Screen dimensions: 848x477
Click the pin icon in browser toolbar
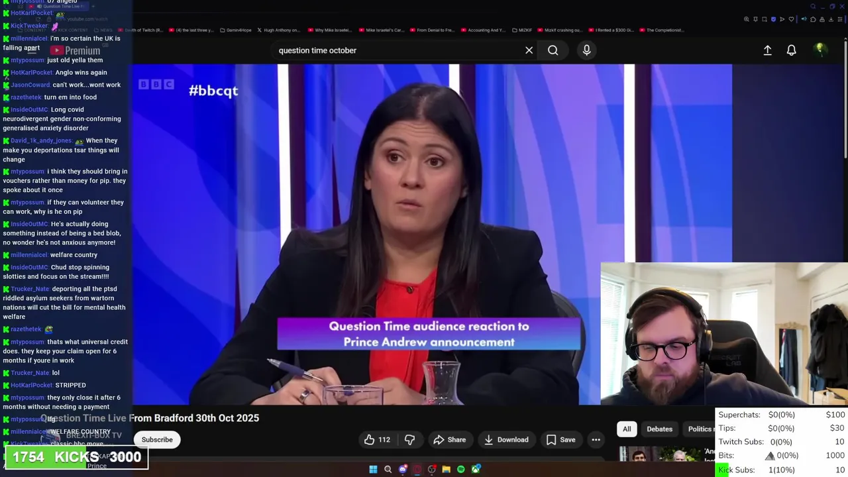[x=755, y=19]
